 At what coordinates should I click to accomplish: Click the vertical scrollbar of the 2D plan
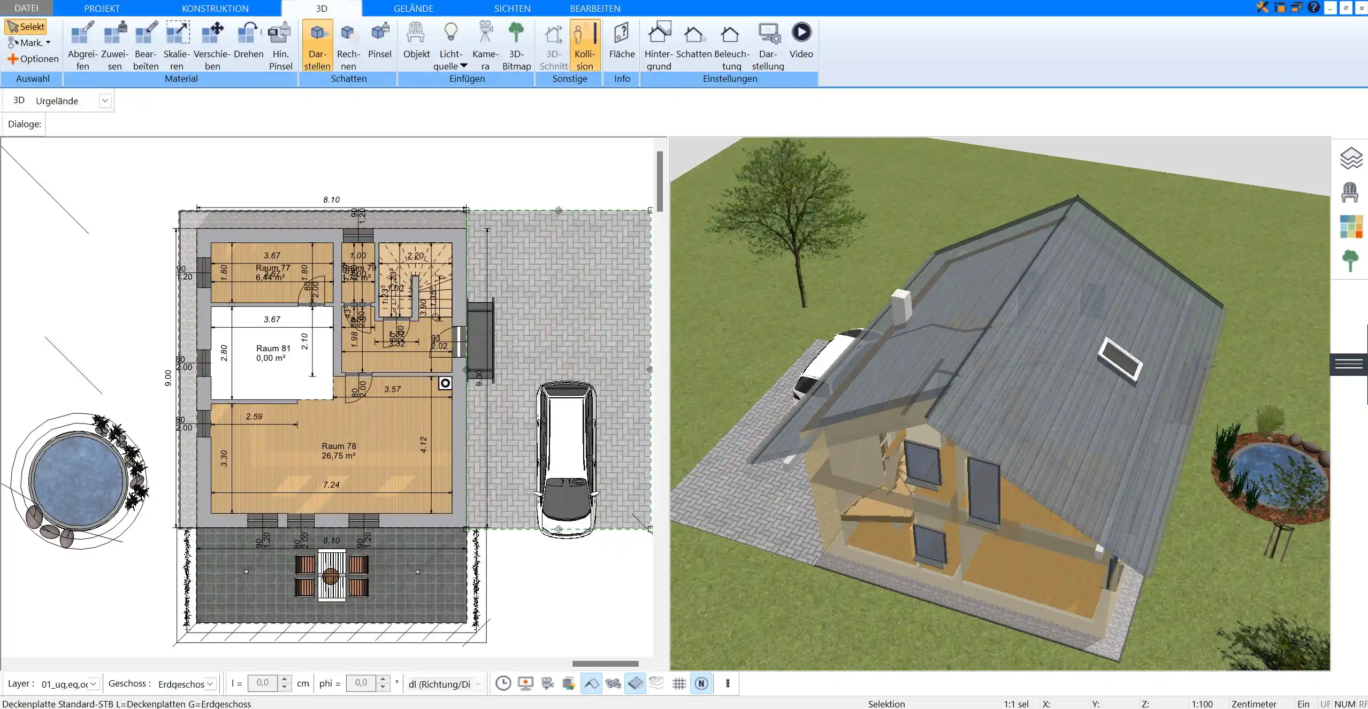[660, 181]
